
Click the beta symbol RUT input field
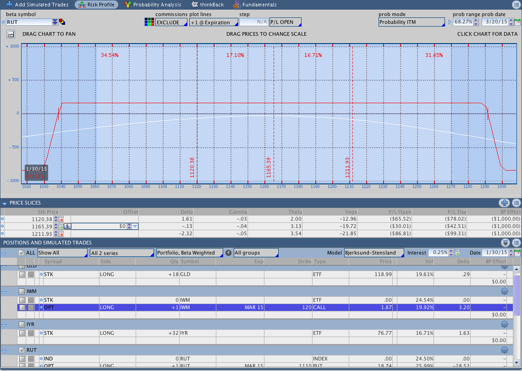click(29, 22)
